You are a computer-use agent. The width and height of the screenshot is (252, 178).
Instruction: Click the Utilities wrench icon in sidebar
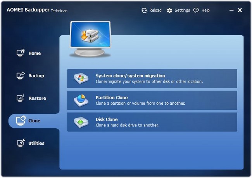[21, 143]
